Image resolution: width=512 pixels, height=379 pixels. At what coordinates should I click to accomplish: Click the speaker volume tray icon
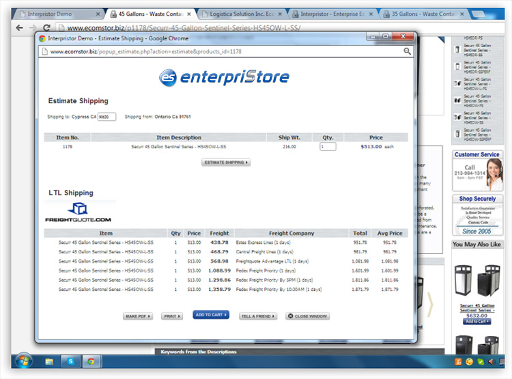pyautogui.click(x=491, y=362)
